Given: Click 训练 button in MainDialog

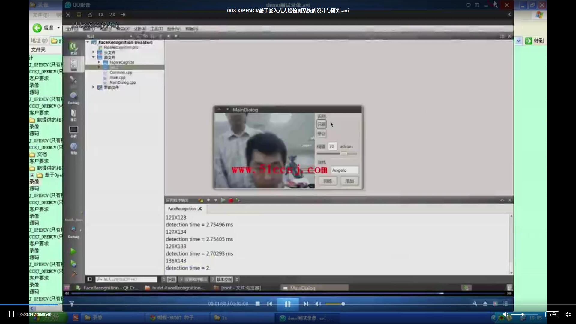Looking at the screenshot, I should [x=328, y=181].
